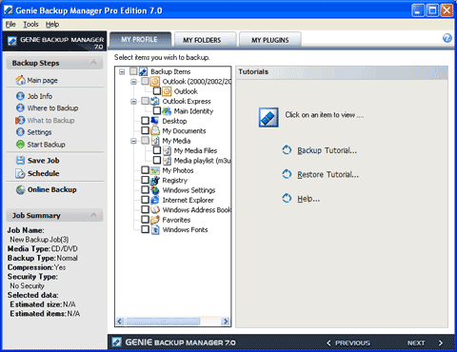Screen dimensions: 457x352
Task: Tick the My Photos checkbox
Action: [x=145, y=170]
